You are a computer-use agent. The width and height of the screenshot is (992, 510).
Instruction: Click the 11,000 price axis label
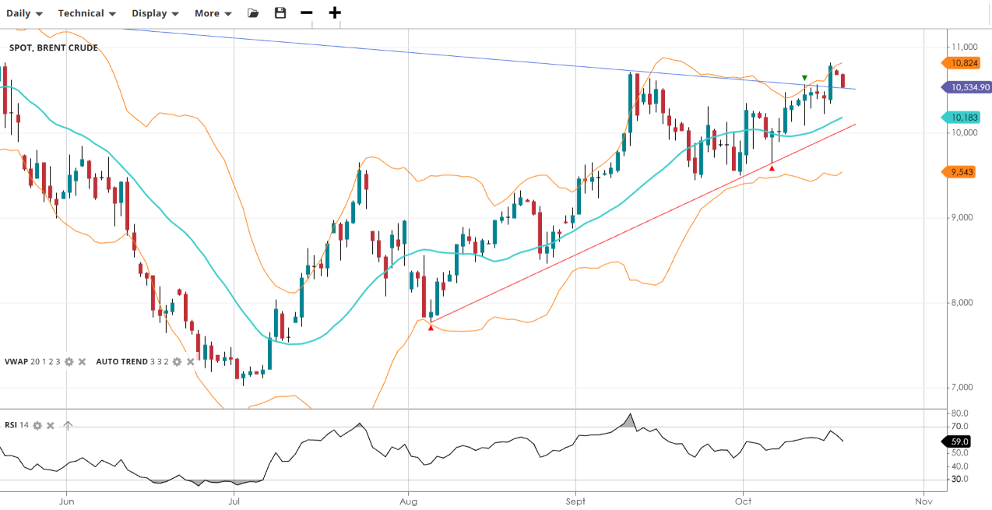[964, 47]
